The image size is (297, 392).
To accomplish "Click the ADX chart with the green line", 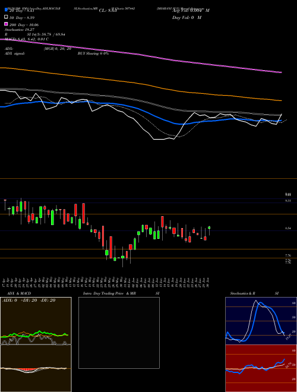I will tap(36, 321).
